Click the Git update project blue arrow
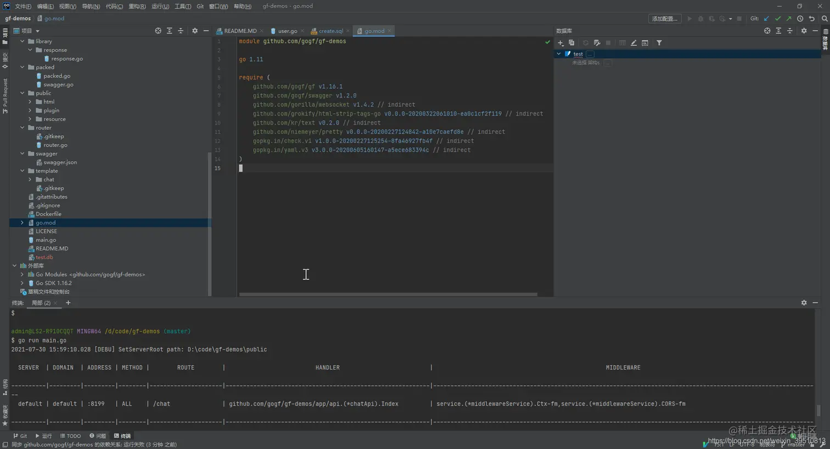This screenshot has height=449, width=830. [766, 19]
